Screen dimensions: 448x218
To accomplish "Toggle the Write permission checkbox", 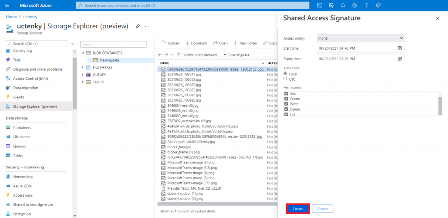I will point(286,104).
